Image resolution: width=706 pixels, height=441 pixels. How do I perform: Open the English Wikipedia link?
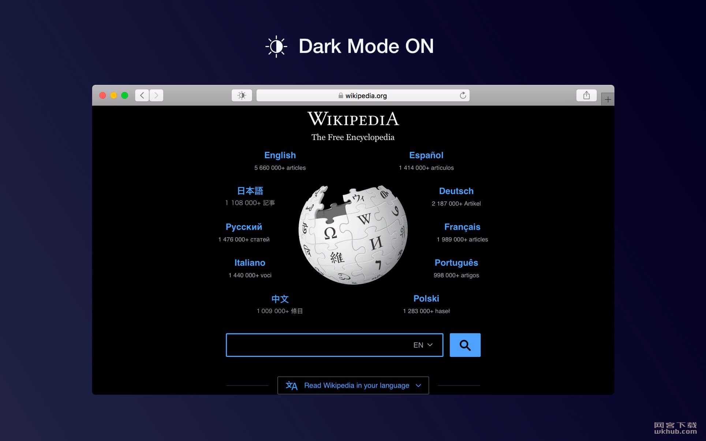pyautogui.click(x=280, y=155)
